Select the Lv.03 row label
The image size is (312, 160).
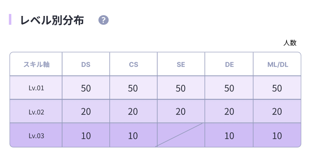click(x=36, y=136)
